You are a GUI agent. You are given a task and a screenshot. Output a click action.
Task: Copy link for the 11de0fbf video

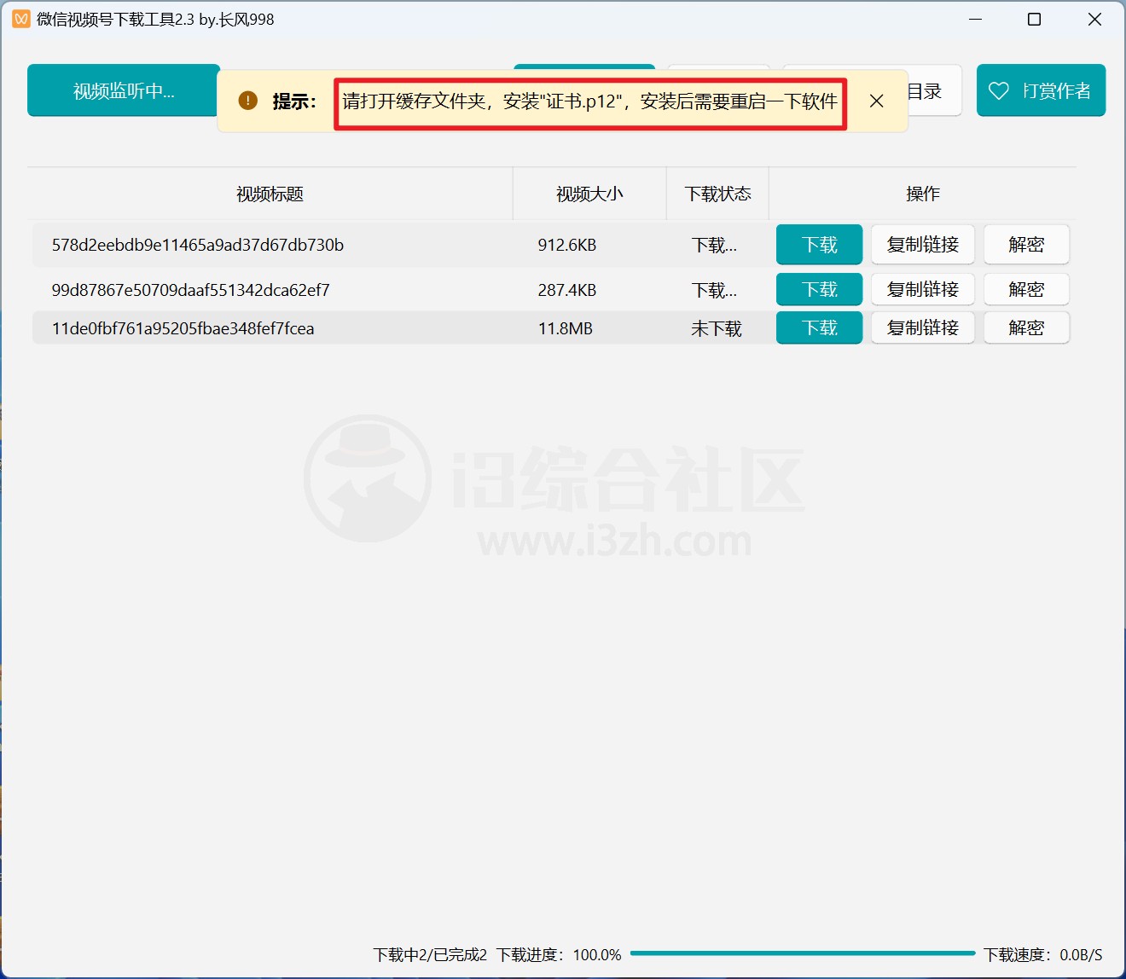pyautogui.click(x=922, y=327)
